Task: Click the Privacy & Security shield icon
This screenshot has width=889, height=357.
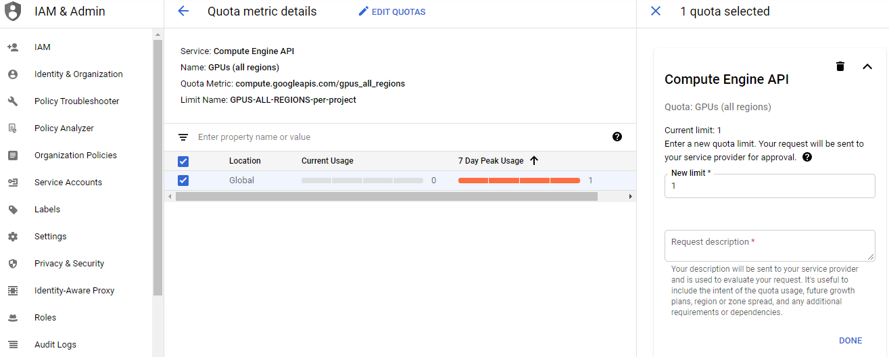Action: (x=12, y=264)
